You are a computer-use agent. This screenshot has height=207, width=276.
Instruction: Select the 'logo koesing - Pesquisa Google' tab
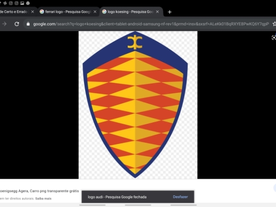131,12
